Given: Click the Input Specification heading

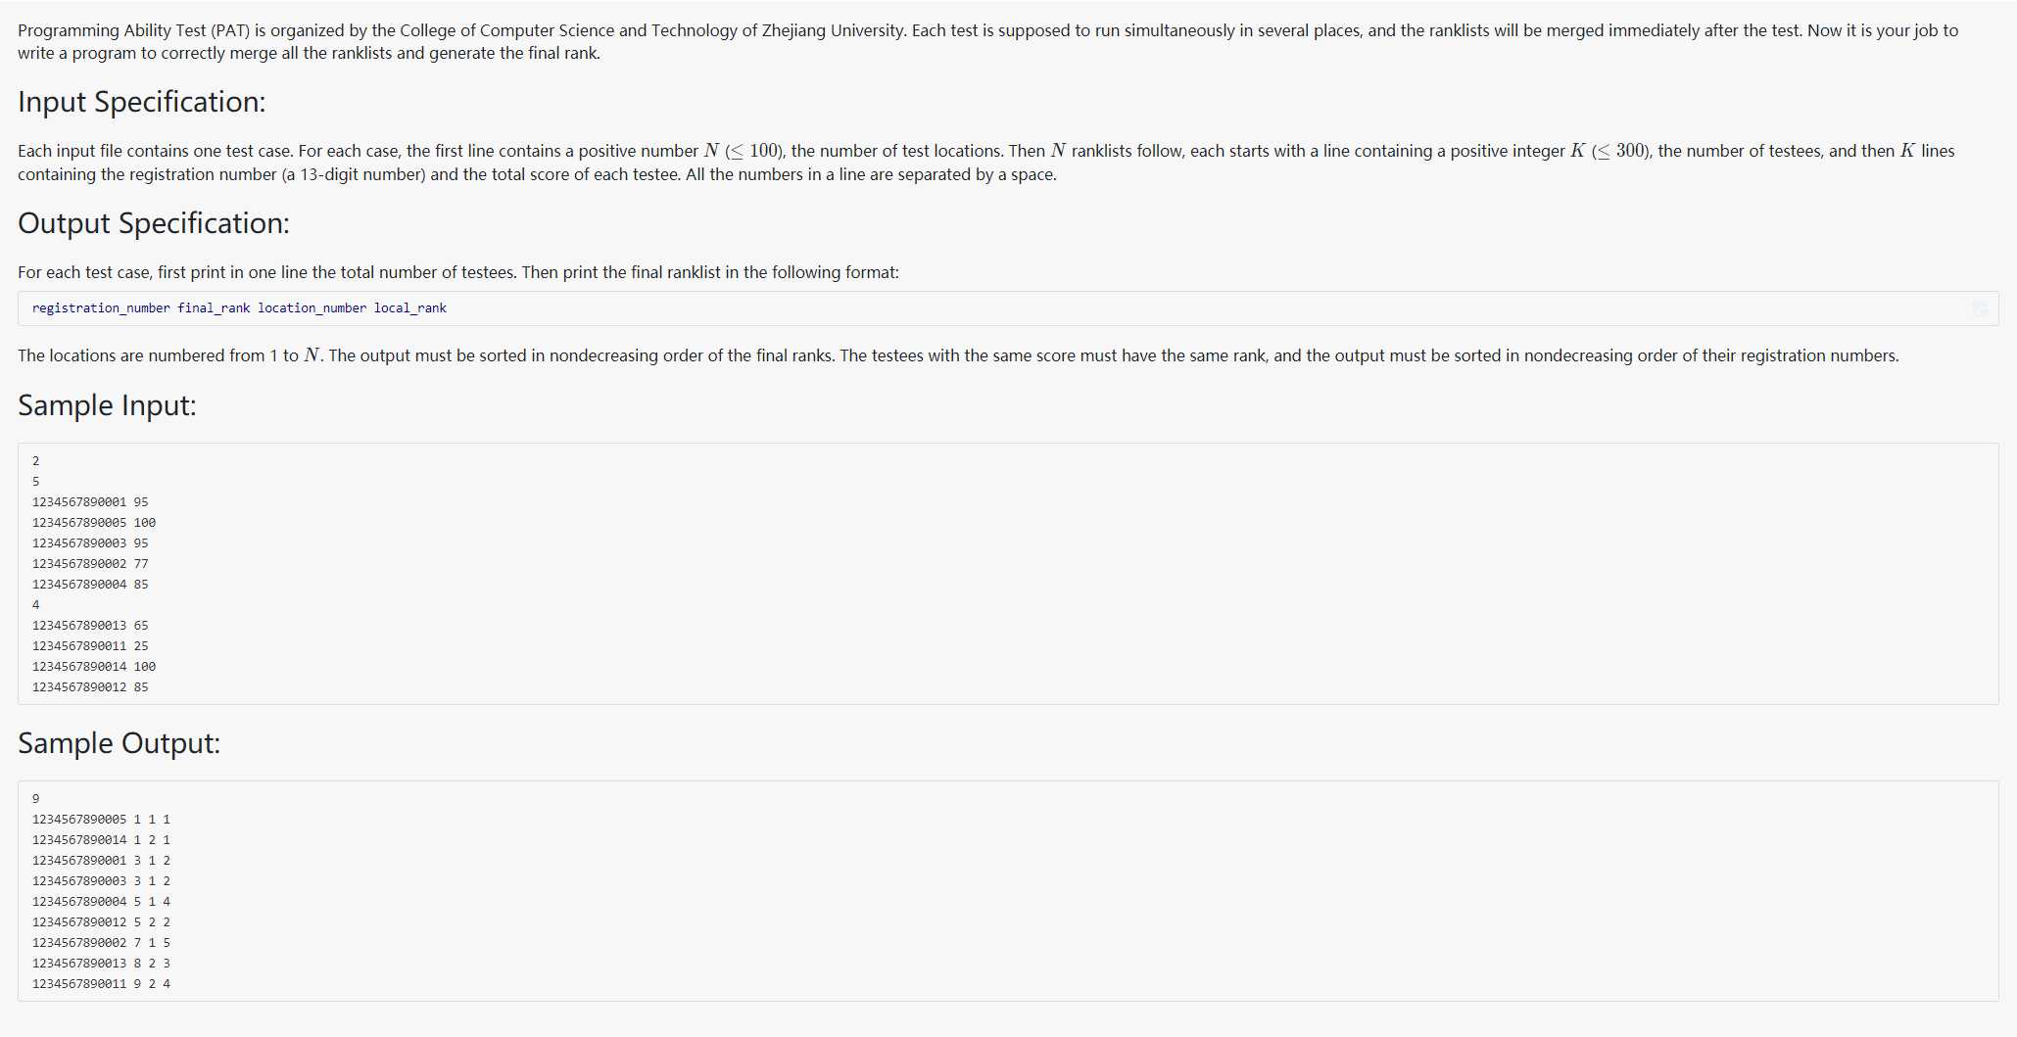Looking at the screenshot, I should click(142, 102).
